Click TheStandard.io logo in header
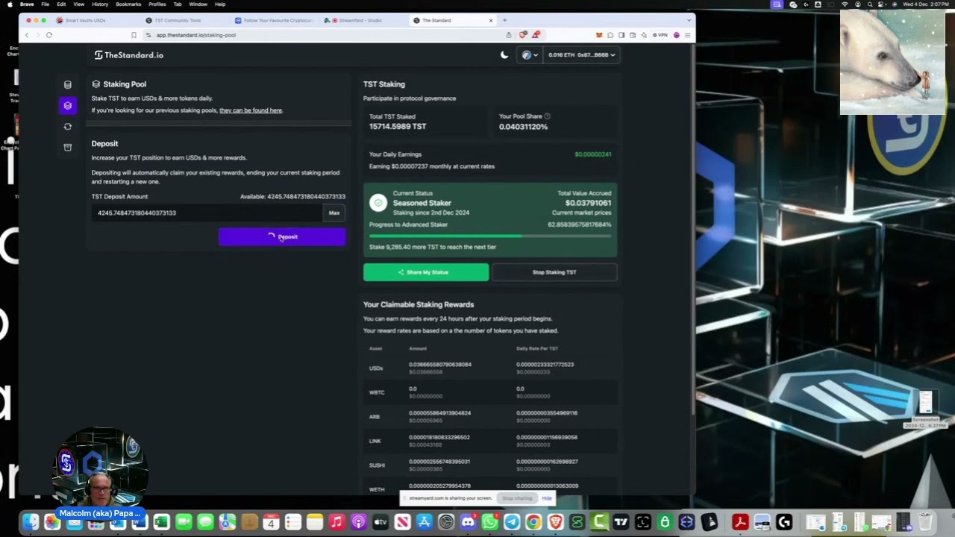Viewport: 955px width, 537px height. pos(128,55)
